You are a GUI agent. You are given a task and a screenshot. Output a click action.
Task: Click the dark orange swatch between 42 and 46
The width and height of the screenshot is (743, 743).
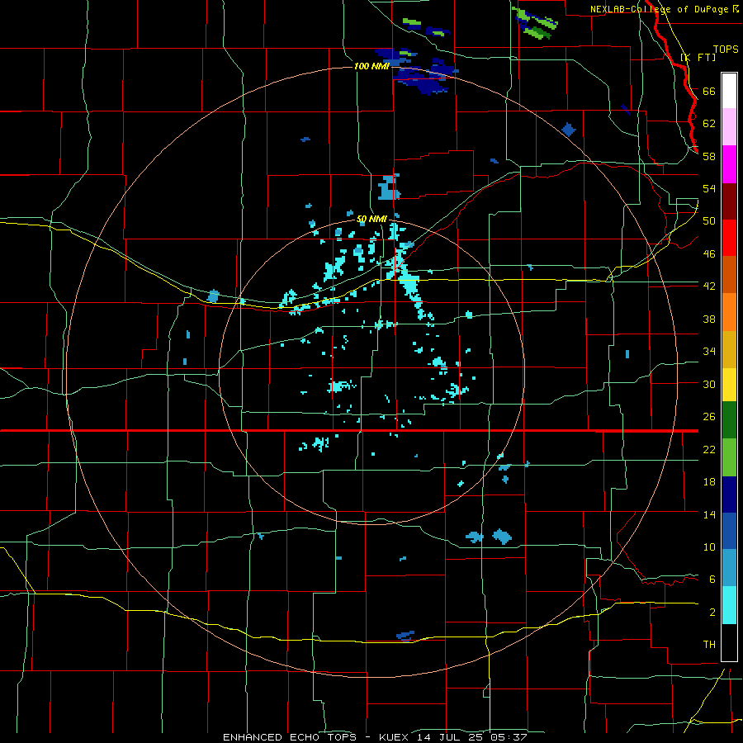click(x=729, y=274)
